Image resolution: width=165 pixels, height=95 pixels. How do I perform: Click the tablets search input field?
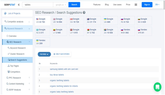pos(38,5)
